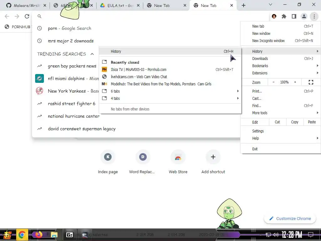Select New tab from Chrome menu
This screenshot has width=321, height=241.
[x=281, y=26]
